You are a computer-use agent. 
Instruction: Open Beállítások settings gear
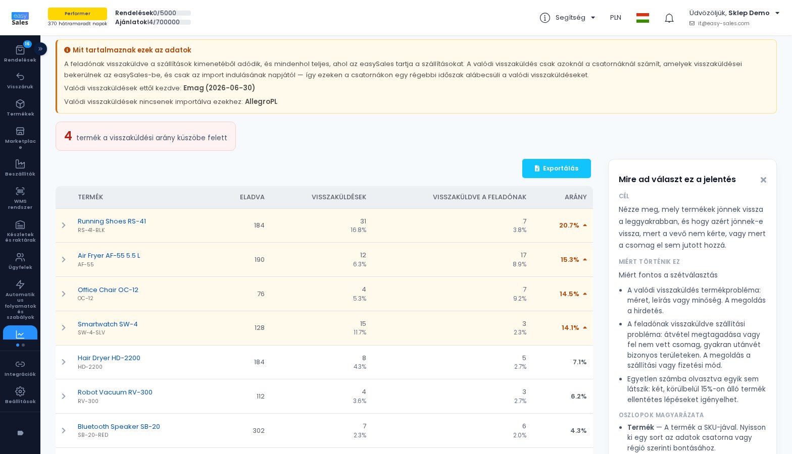20,391
